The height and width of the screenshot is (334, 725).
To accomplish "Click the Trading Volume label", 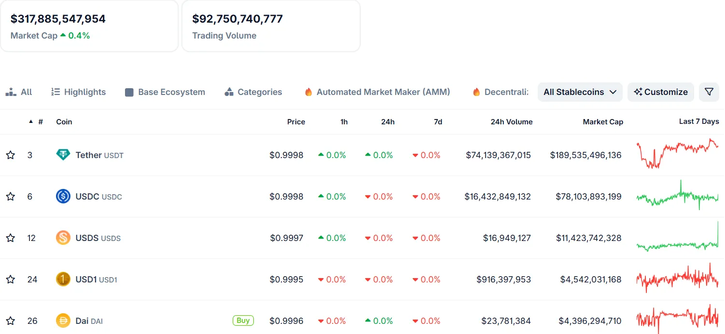I will tap(224, 36).
